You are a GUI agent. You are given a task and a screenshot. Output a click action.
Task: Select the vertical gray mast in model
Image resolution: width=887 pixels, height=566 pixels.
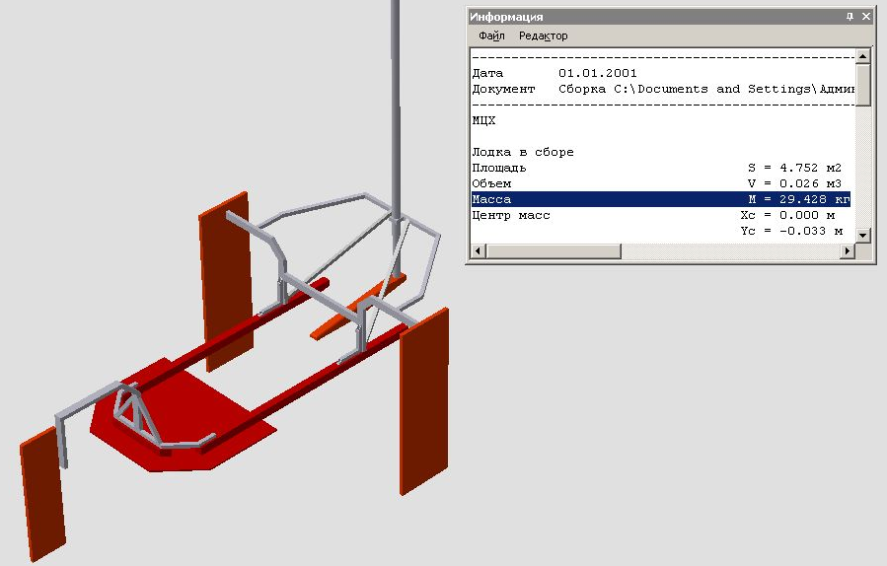[x=396, y=99]
